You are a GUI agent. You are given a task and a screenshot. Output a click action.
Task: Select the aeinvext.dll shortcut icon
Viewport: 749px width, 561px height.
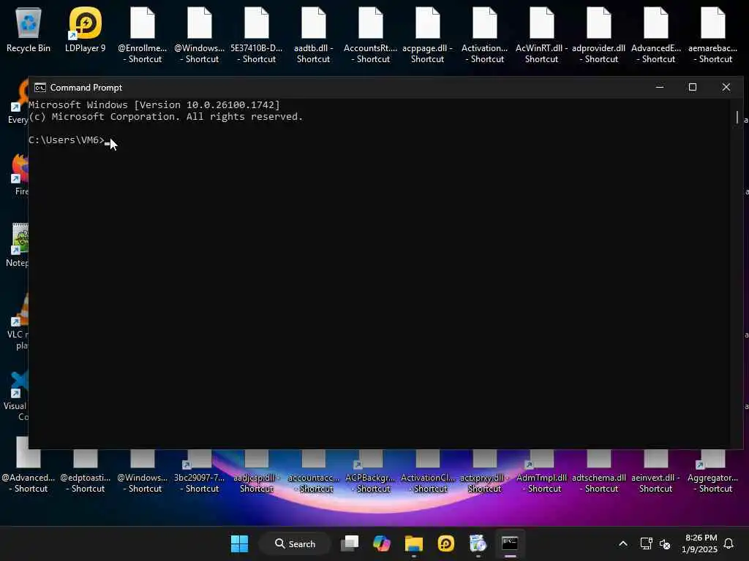point(656,471)
